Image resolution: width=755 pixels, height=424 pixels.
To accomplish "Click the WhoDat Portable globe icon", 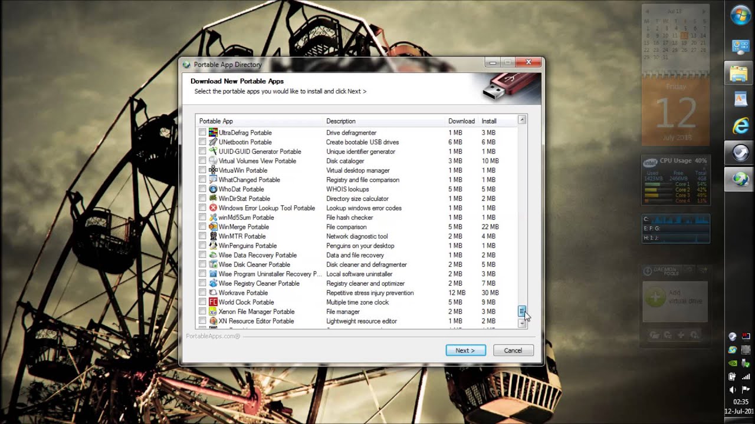I will click(213, 189).
